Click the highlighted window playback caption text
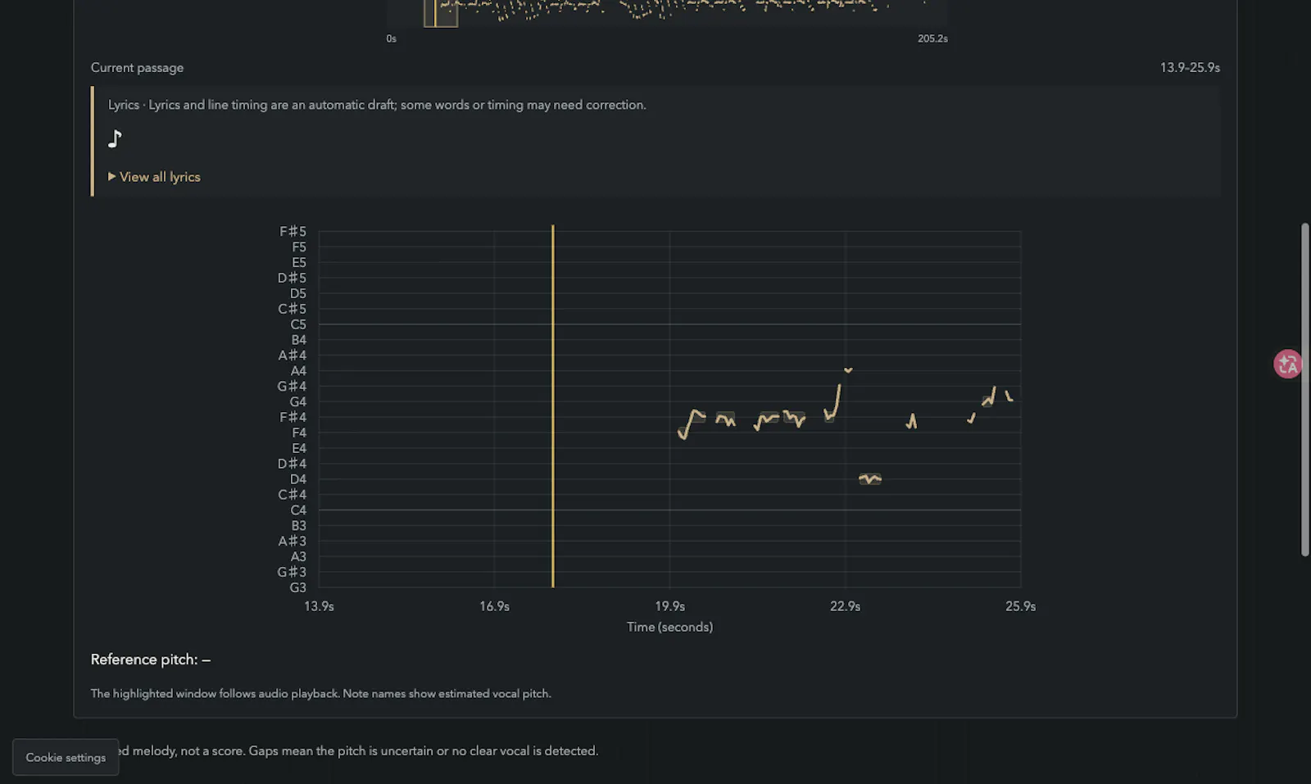1311x784 pixels. coord(320,694)
